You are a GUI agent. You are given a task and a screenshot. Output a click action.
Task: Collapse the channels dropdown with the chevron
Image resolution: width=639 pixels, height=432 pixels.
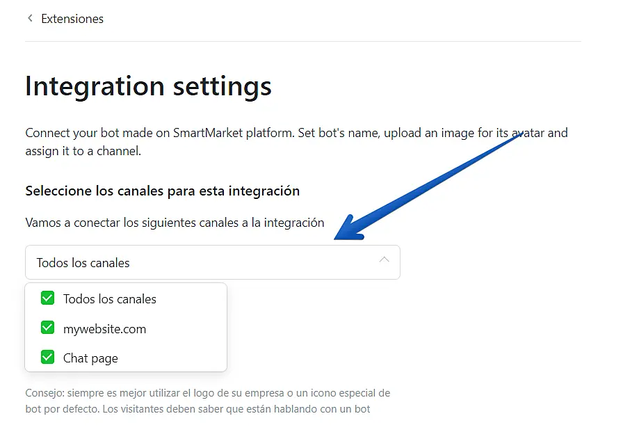(x=385, y=260)
